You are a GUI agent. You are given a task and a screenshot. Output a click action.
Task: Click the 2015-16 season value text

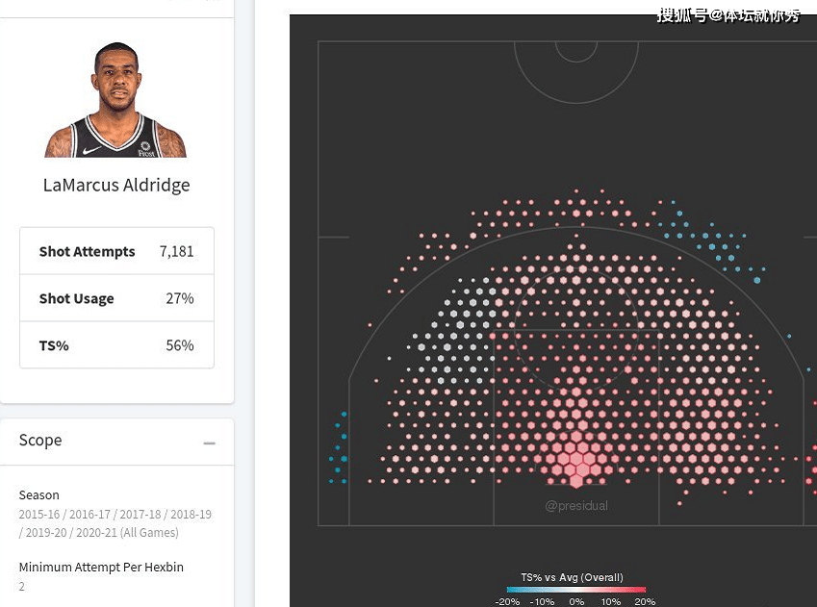pyautogui.click(x=39, y=515)
